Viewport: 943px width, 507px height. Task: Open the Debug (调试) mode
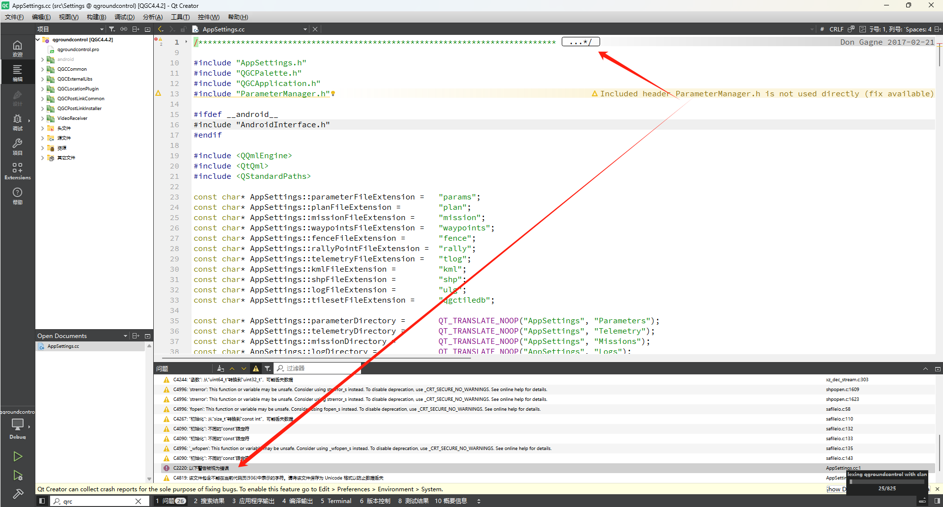(17, 122)
